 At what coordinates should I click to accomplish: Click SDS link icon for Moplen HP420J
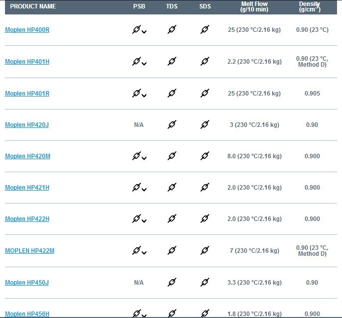(204, 124)
